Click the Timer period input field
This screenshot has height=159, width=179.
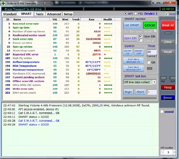[x=152, y=52]
